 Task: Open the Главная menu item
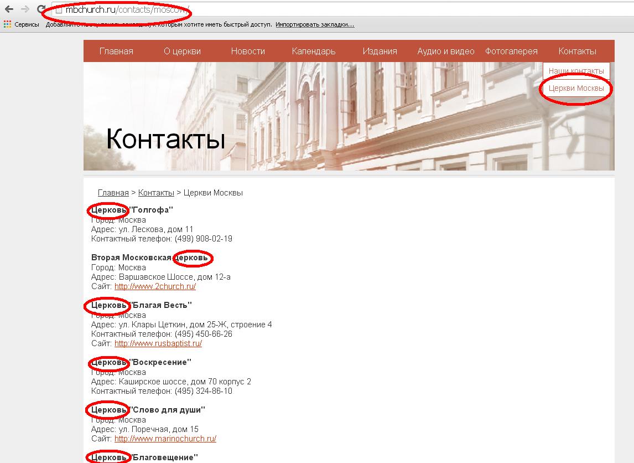[116, 51]
